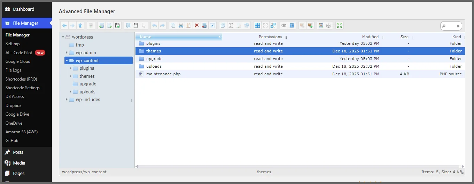
Task: Toggle fullscreen with the green arrows icon
Action: pyautogui.click(x=340, y=25)
